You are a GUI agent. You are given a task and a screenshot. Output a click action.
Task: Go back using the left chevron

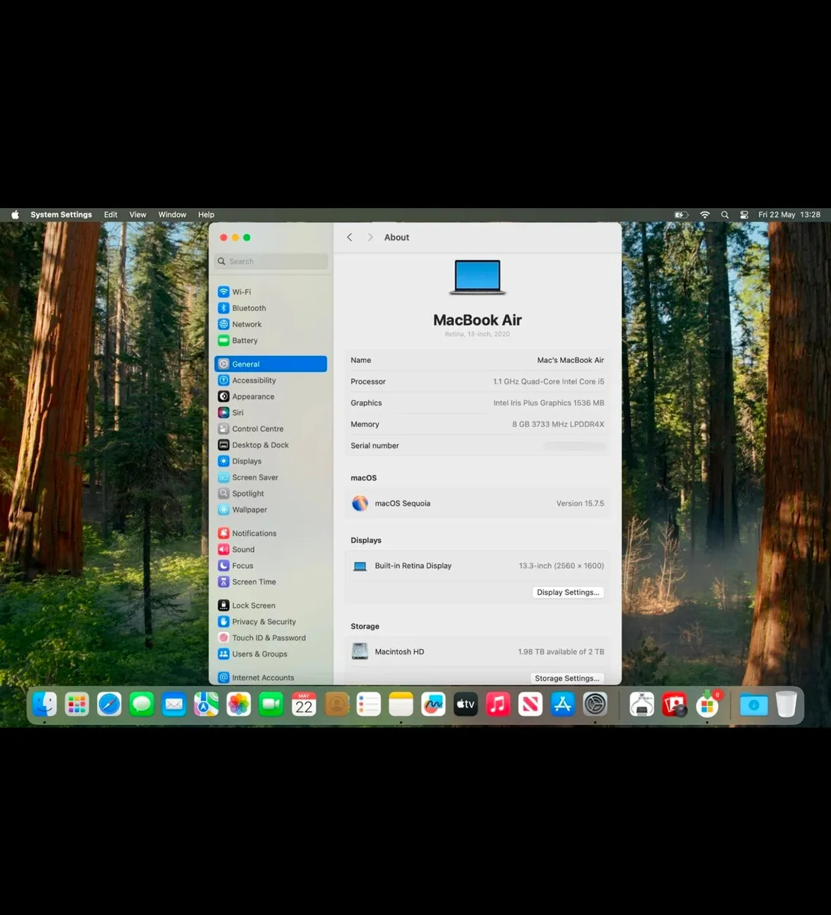click(x=349, y=237)
